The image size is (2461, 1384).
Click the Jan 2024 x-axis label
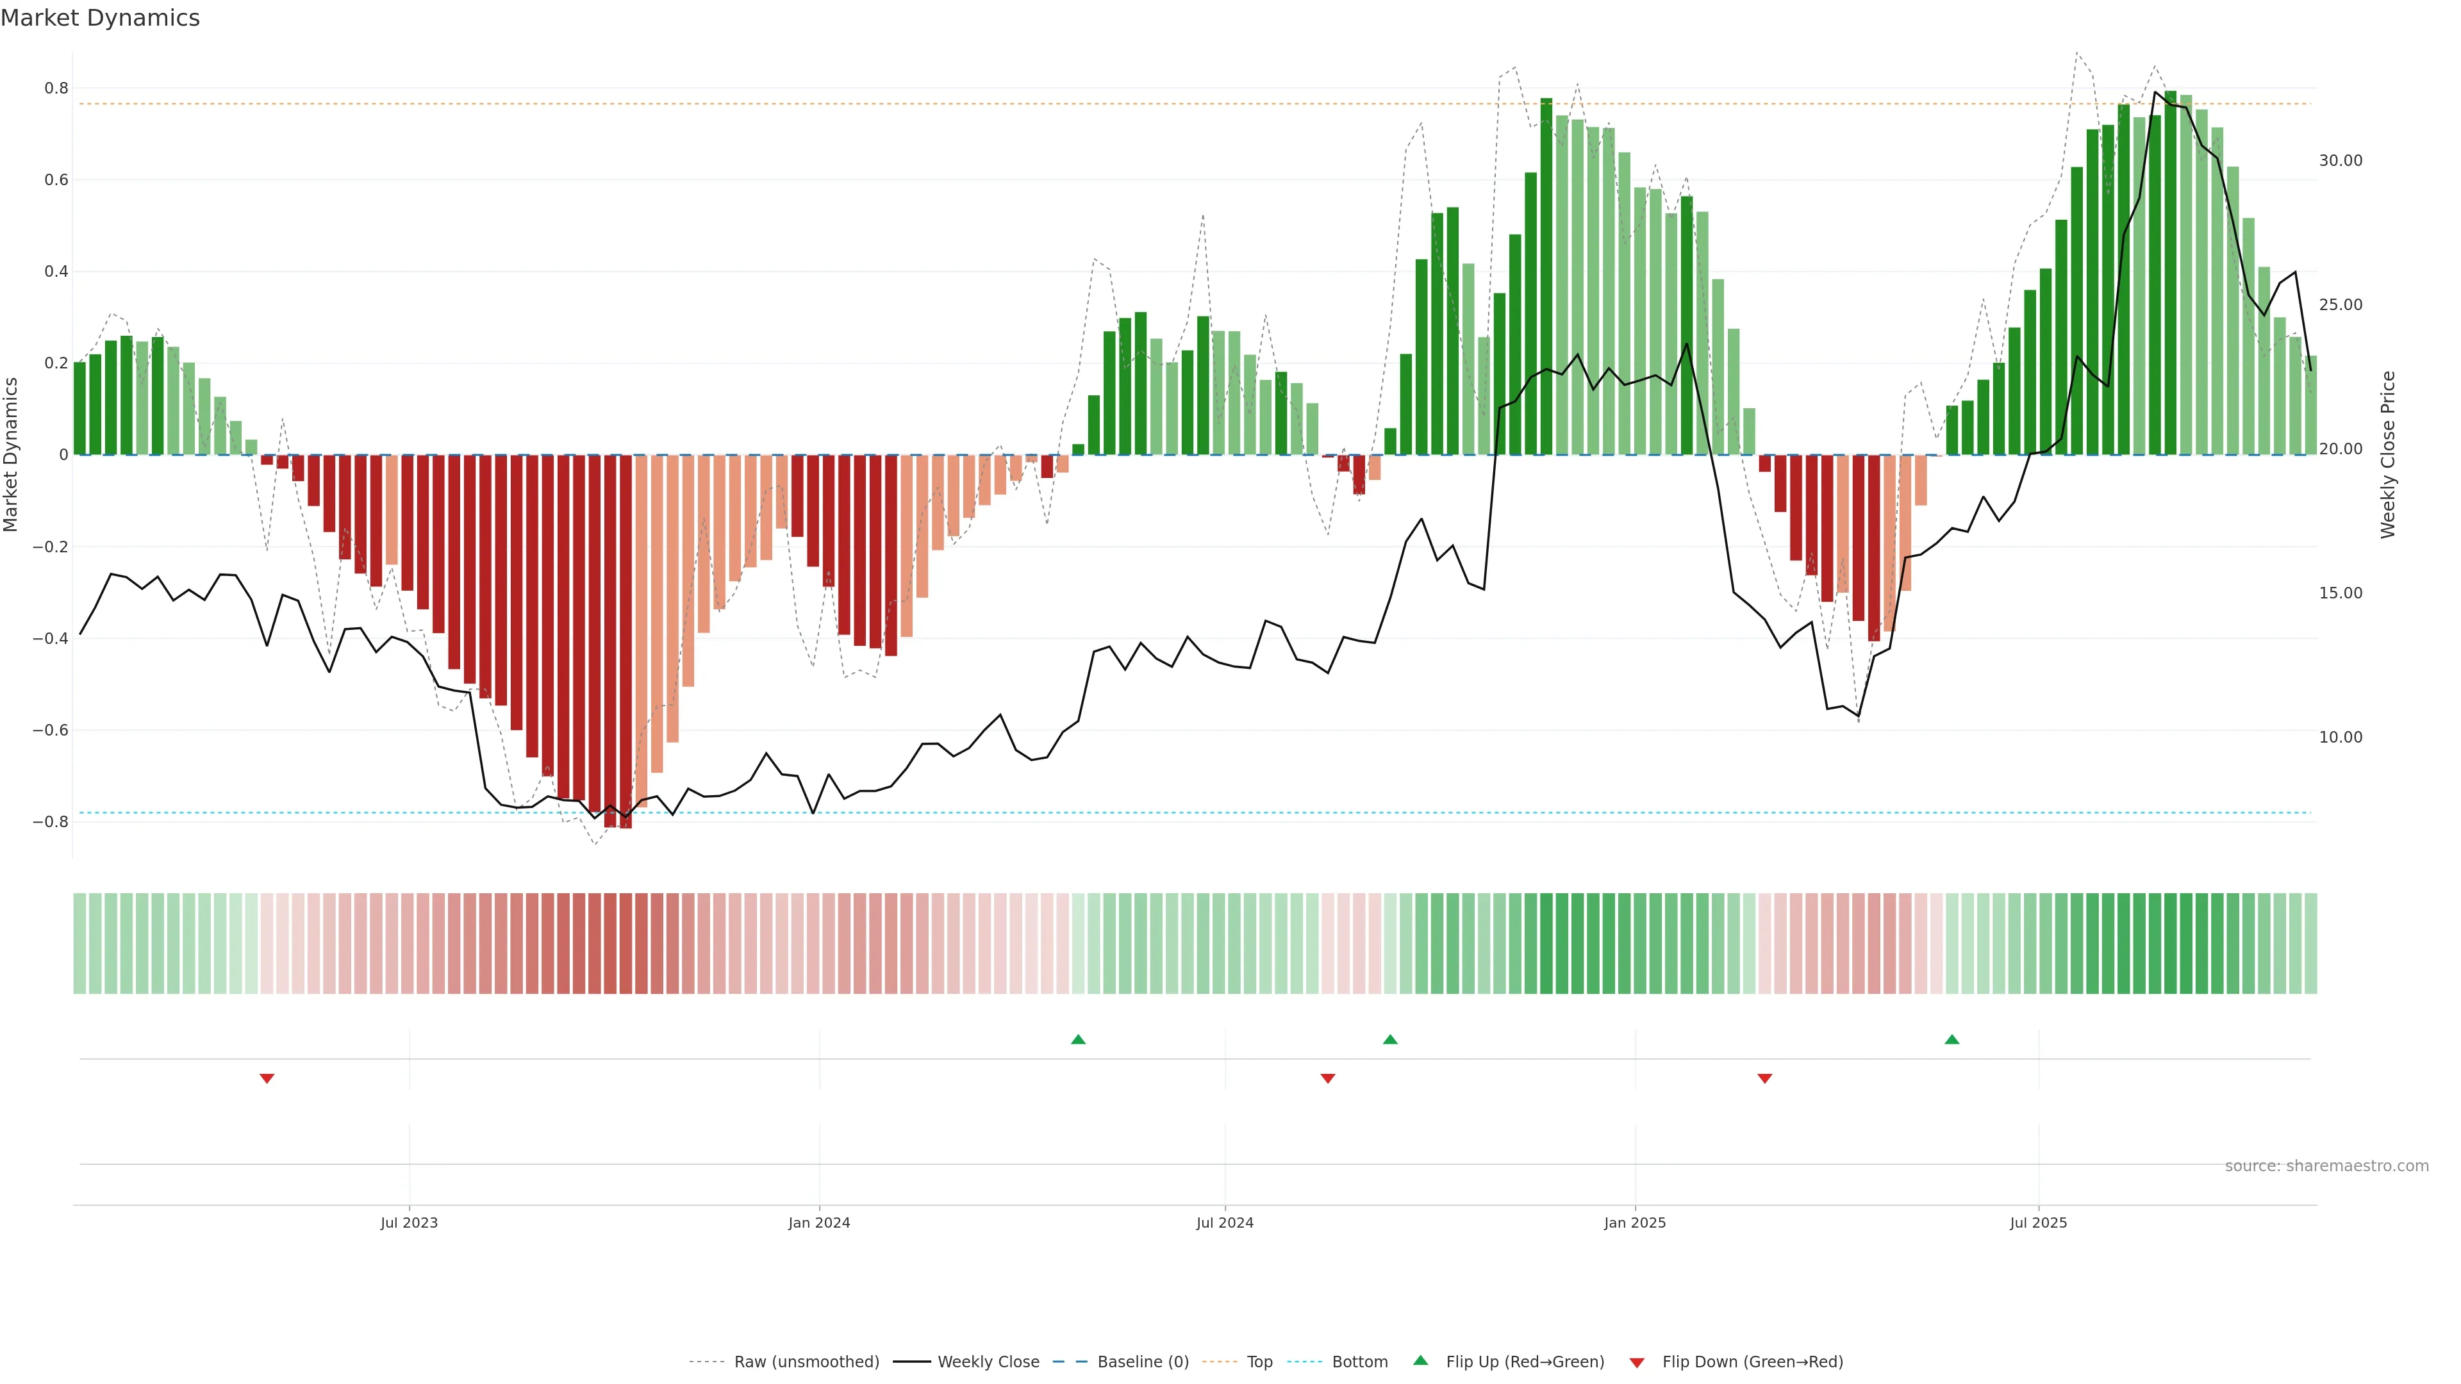[819, 1223]
